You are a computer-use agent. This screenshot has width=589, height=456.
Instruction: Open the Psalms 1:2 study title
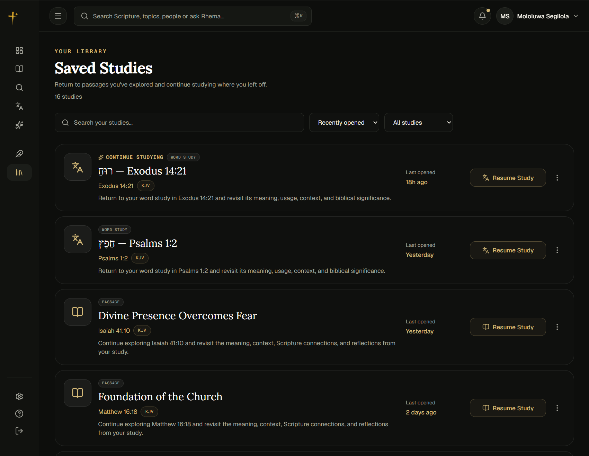[137, 243]
